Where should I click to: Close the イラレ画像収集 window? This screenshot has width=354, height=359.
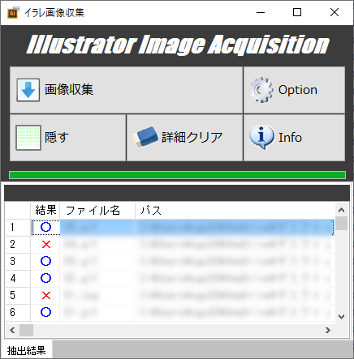pyautogui.click(x=335, y=12)
